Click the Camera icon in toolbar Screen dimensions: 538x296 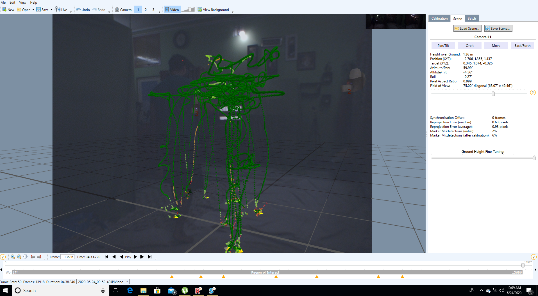117,10
